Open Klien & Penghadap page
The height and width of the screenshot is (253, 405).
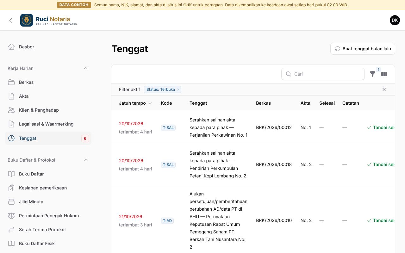(48, 110)
